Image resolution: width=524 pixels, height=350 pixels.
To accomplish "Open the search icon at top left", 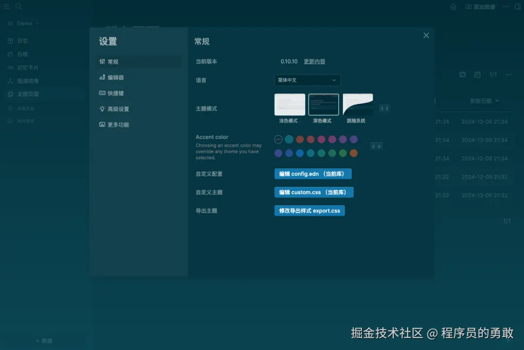I will coord(18,7).
